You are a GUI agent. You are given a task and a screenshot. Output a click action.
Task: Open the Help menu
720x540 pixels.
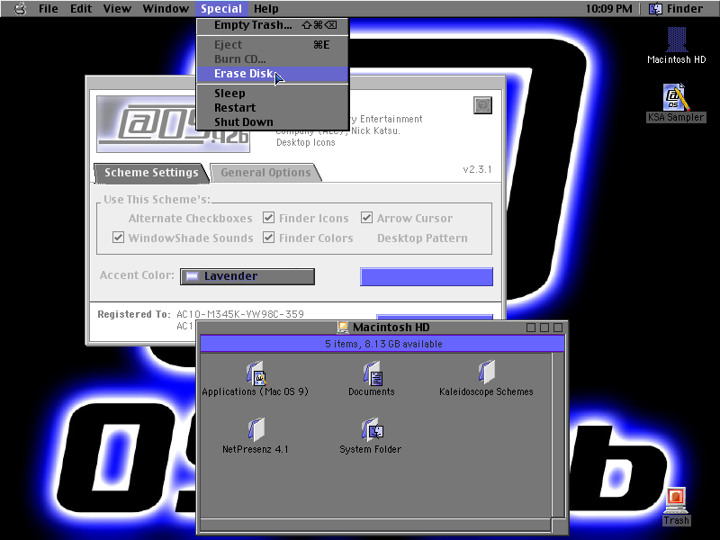click(x=265, y=9)
